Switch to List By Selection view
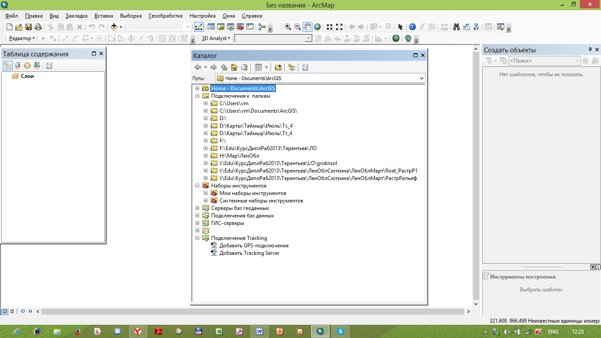 [x=37, y=66]
